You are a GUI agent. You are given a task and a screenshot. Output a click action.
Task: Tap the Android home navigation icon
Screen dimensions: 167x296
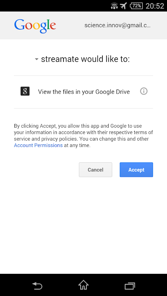click(x=83, y=285)
